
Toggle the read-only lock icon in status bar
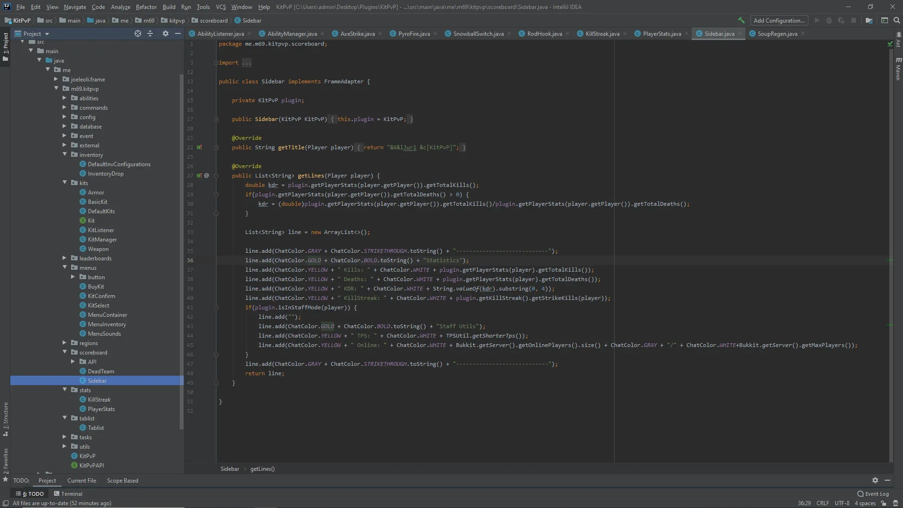click(883, 503)
